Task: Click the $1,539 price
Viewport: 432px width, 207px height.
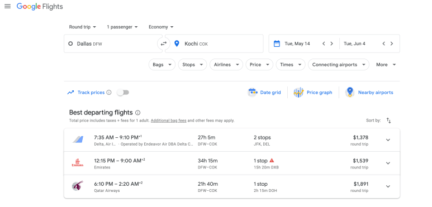Action: pos(360,161)
